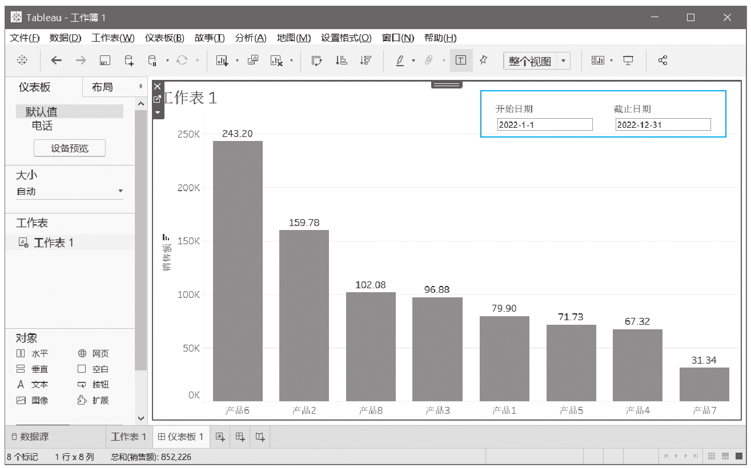Open the highlight pen dropdown arrow
The width and height of the screenshot is (751, 468).
coord(413,61)
